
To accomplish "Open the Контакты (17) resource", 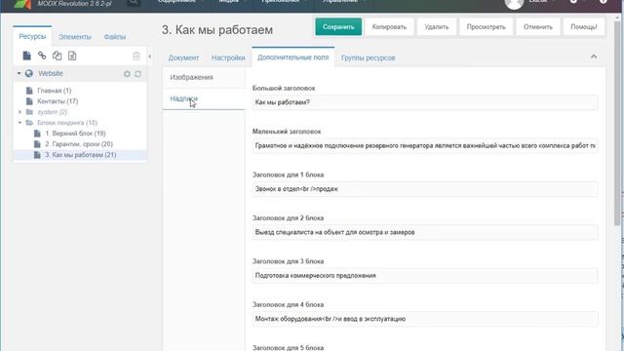I will tap(58, 101).
